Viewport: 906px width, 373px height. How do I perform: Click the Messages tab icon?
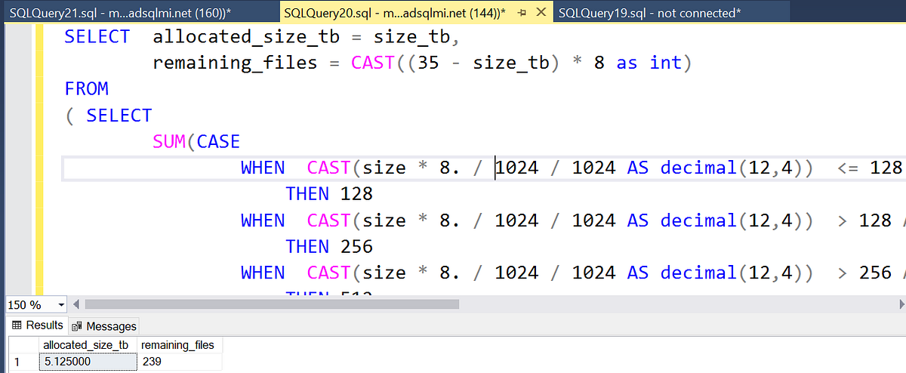(77, 326)
